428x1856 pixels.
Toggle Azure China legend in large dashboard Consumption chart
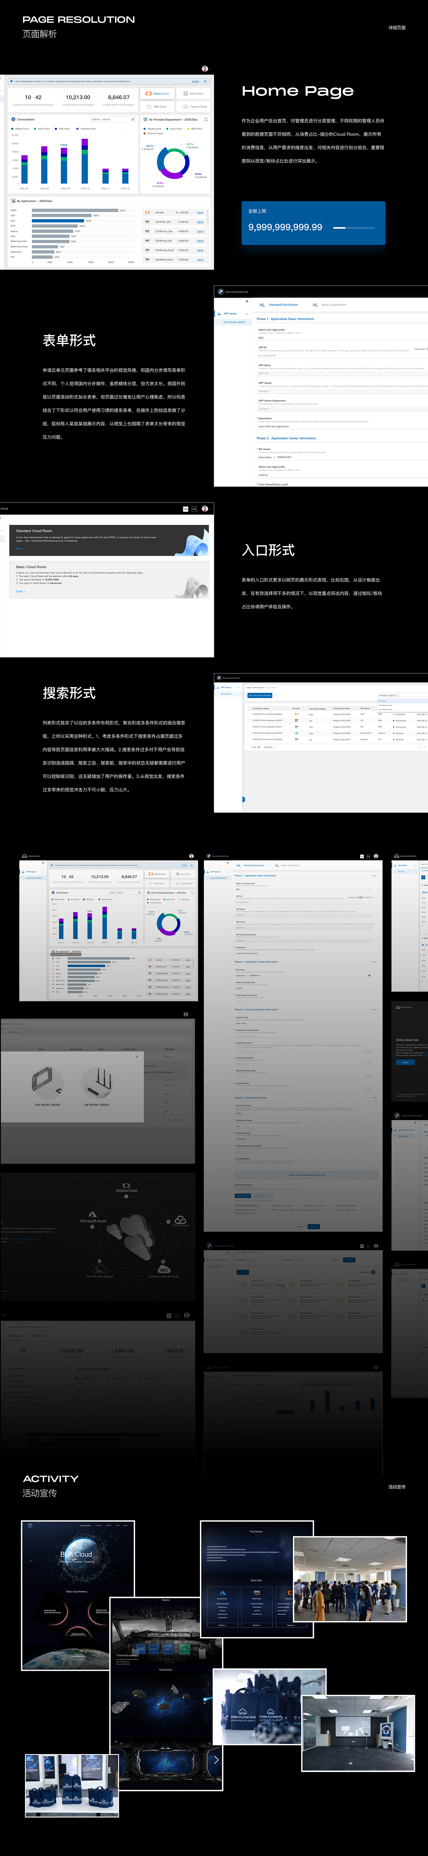(42, 129)
